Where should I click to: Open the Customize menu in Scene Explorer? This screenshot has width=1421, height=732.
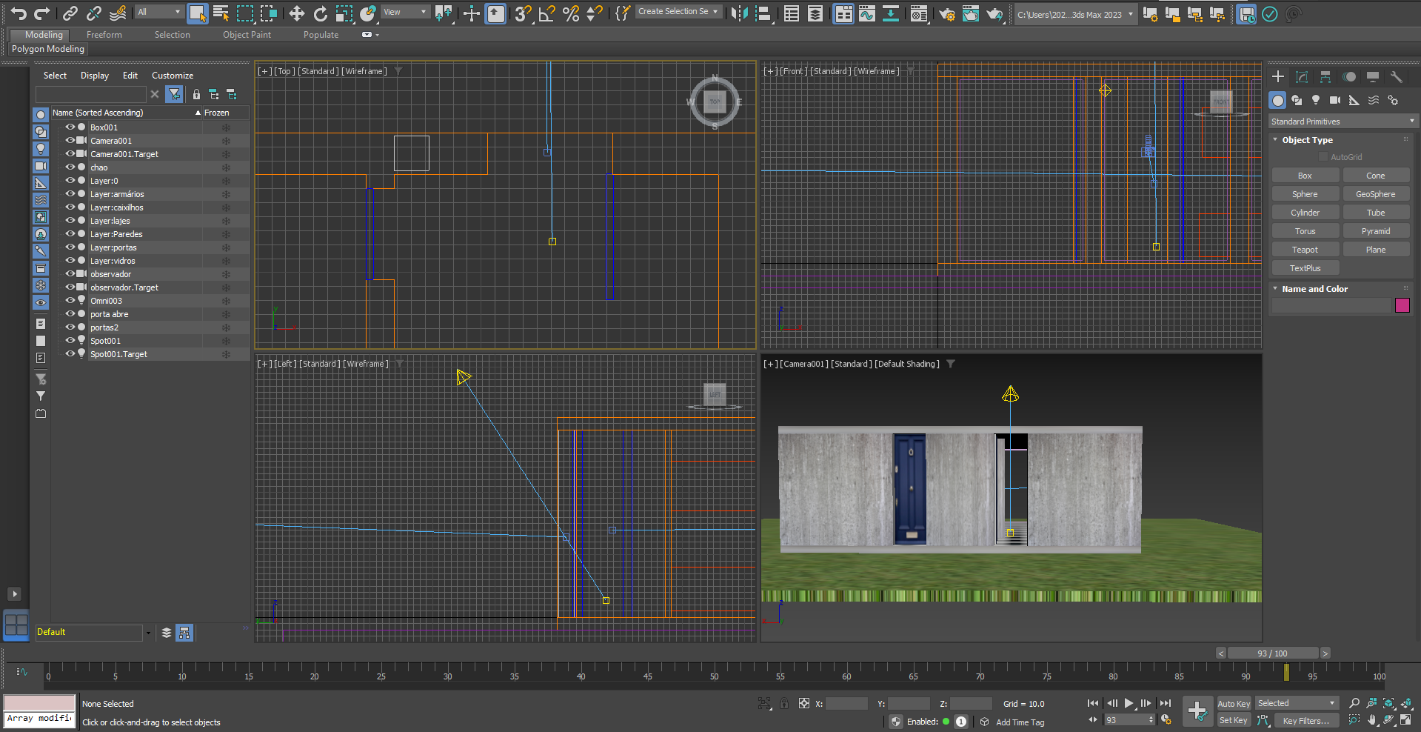pos(172,76)
